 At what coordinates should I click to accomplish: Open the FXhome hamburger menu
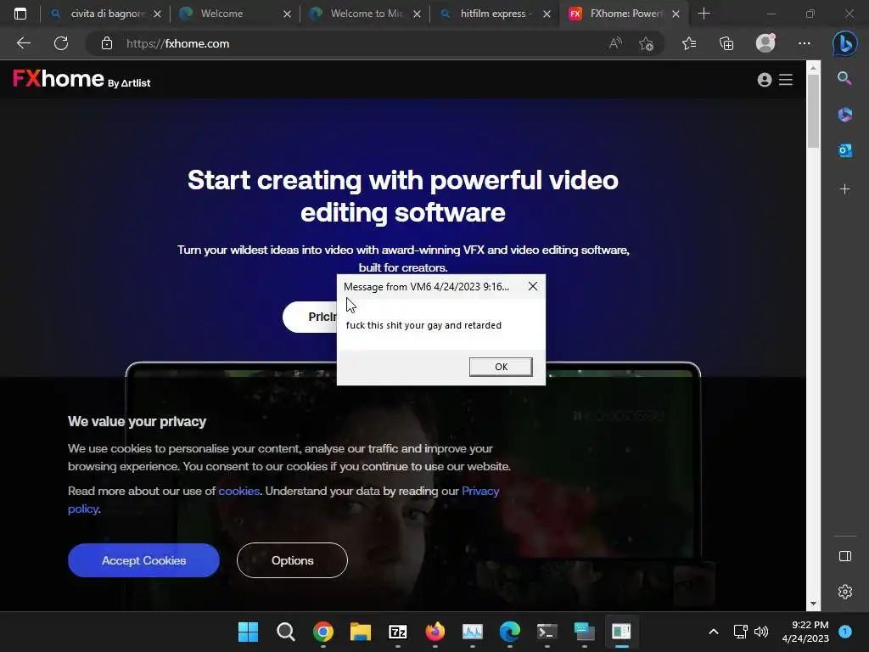(x=786, y=80)
